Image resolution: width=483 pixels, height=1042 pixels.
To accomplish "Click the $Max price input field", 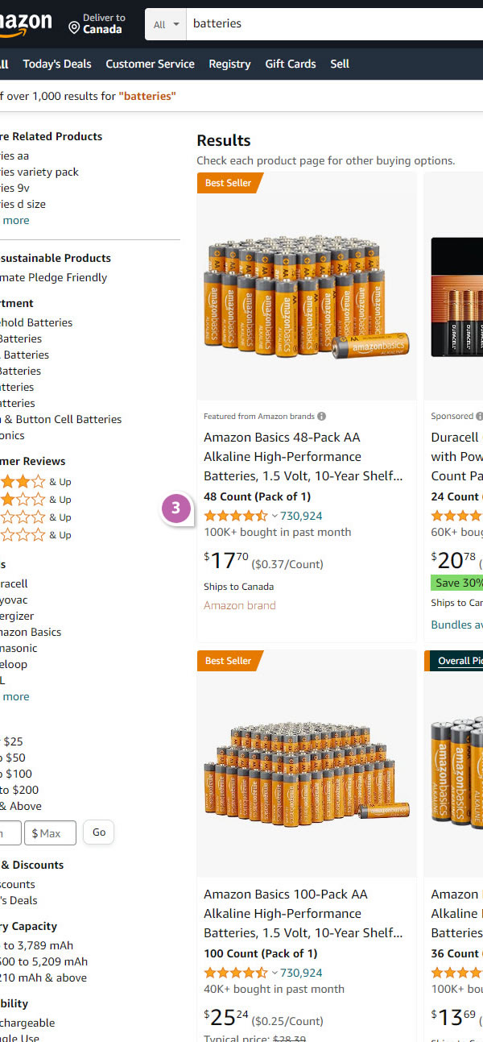I will coord(51,832).
